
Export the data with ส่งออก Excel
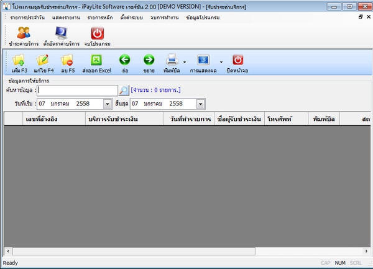tap(96, 63)
